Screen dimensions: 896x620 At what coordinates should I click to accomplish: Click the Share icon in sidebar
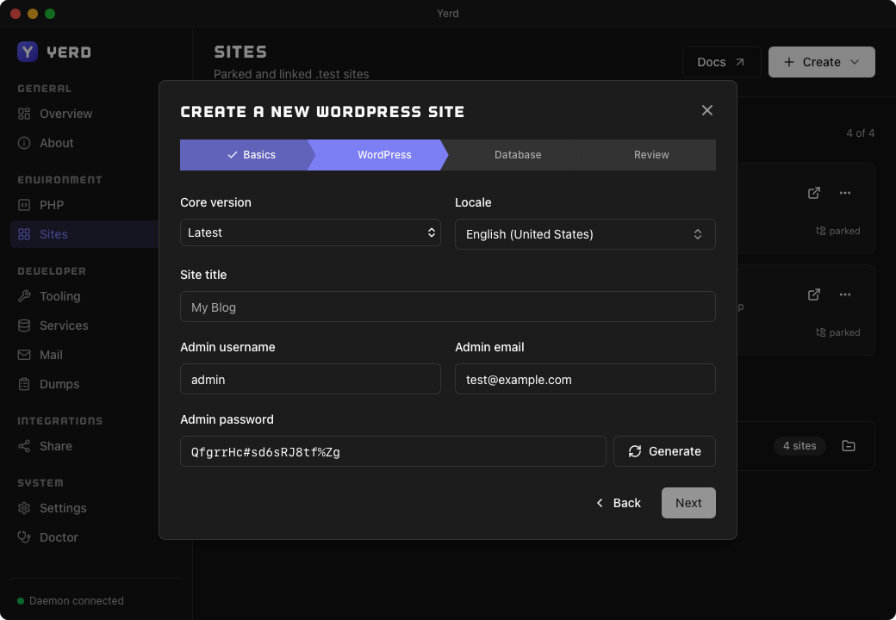[24, 446]
